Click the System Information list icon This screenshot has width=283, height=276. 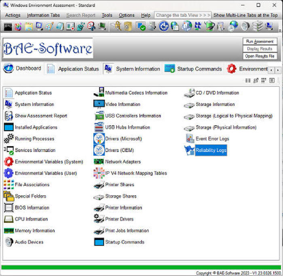point(8,104)
